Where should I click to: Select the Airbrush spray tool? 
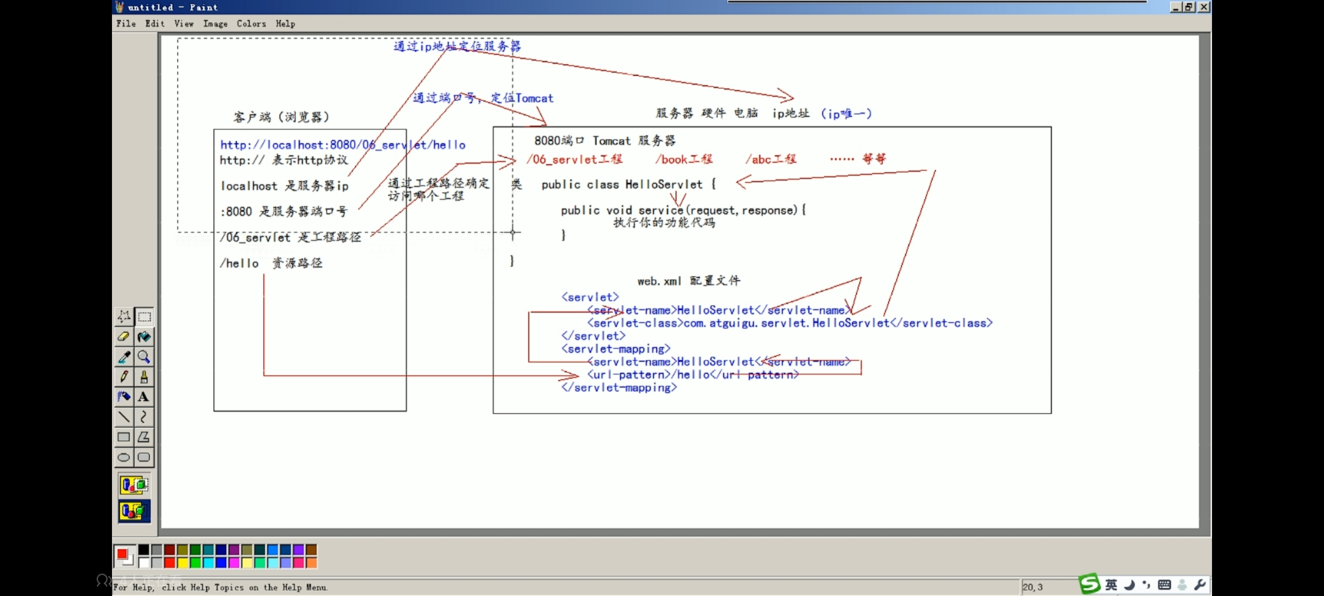[124, 397]
